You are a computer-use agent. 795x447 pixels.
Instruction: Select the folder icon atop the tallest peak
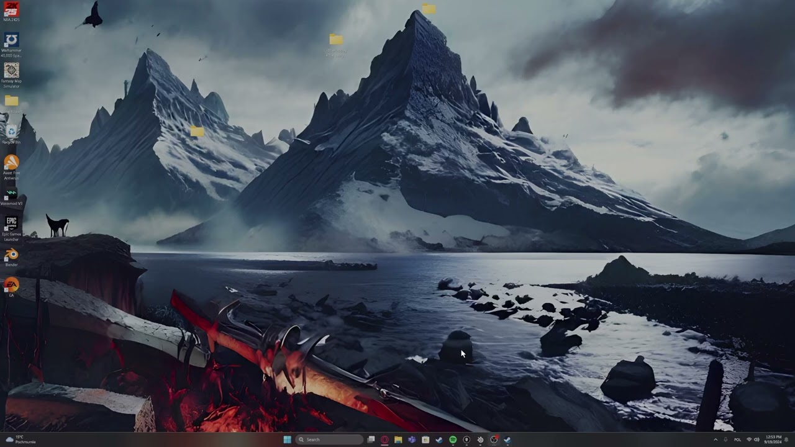click(x=429, y=9)
